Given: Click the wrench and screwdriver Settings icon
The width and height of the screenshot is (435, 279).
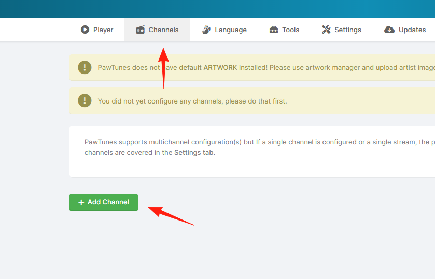Looking at the screenshot, I should coord(326,30).
